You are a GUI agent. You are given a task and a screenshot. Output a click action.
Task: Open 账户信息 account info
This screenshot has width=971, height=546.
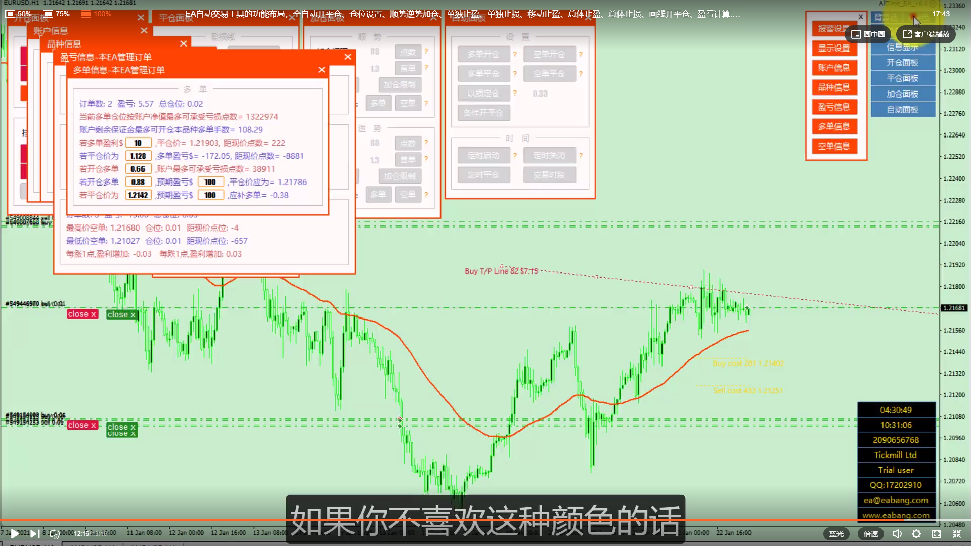click(x=834, y=68)
